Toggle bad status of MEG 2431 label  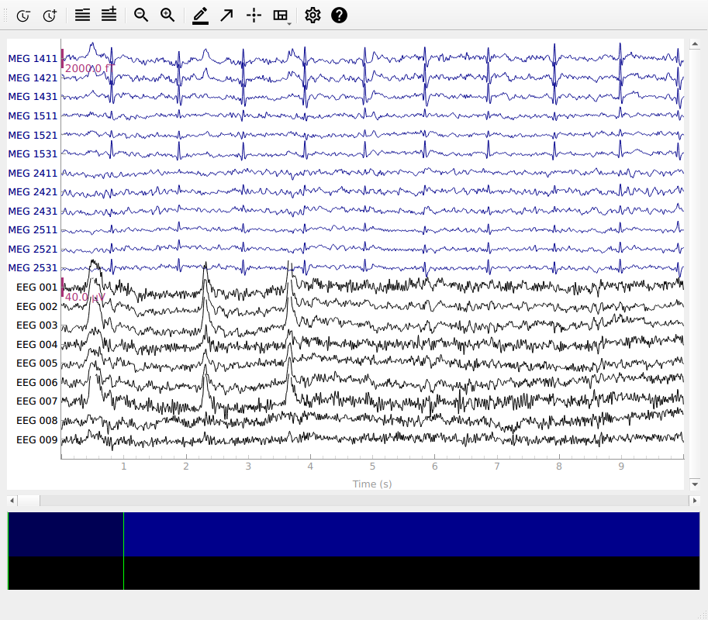click(33, 211)
